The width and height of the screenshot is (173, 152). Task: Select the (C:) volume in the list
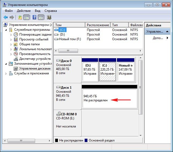(62, 30)
